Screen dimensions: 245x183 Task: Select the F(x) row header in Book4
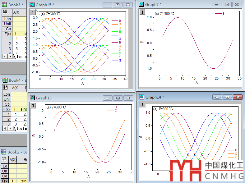(6, 109)
